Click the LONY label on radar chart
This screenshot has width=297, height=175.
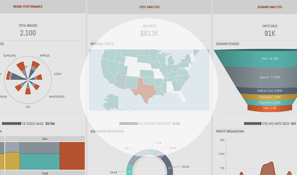tap(58, 74)
